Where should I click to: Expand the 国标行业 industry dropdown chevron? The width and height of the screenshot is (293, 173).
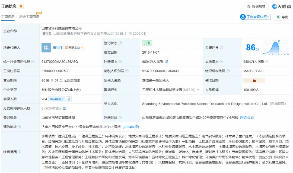pos(198,90)
